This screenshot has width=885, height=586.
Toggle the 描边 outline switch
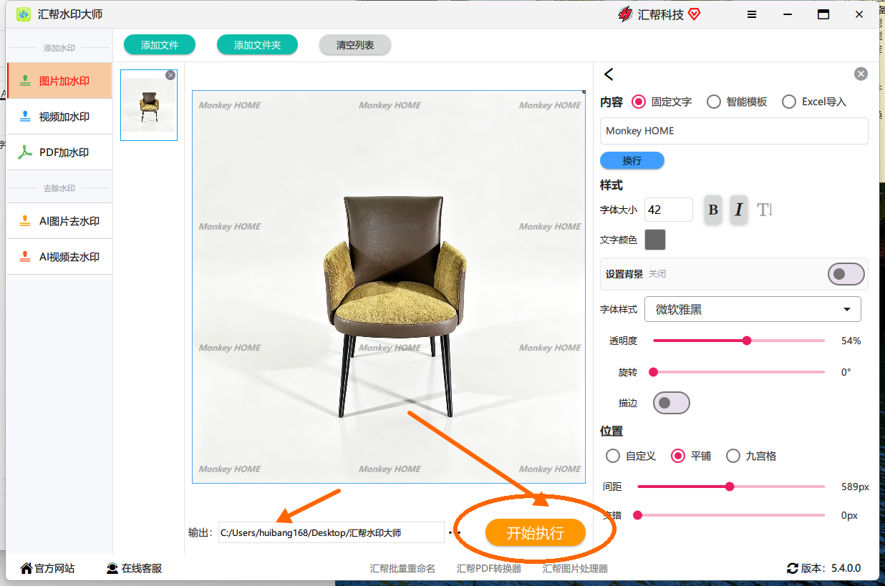672,403
